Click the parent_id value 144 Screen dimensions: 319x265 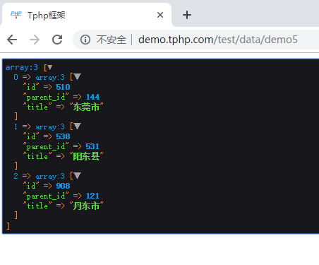(92, 97)
